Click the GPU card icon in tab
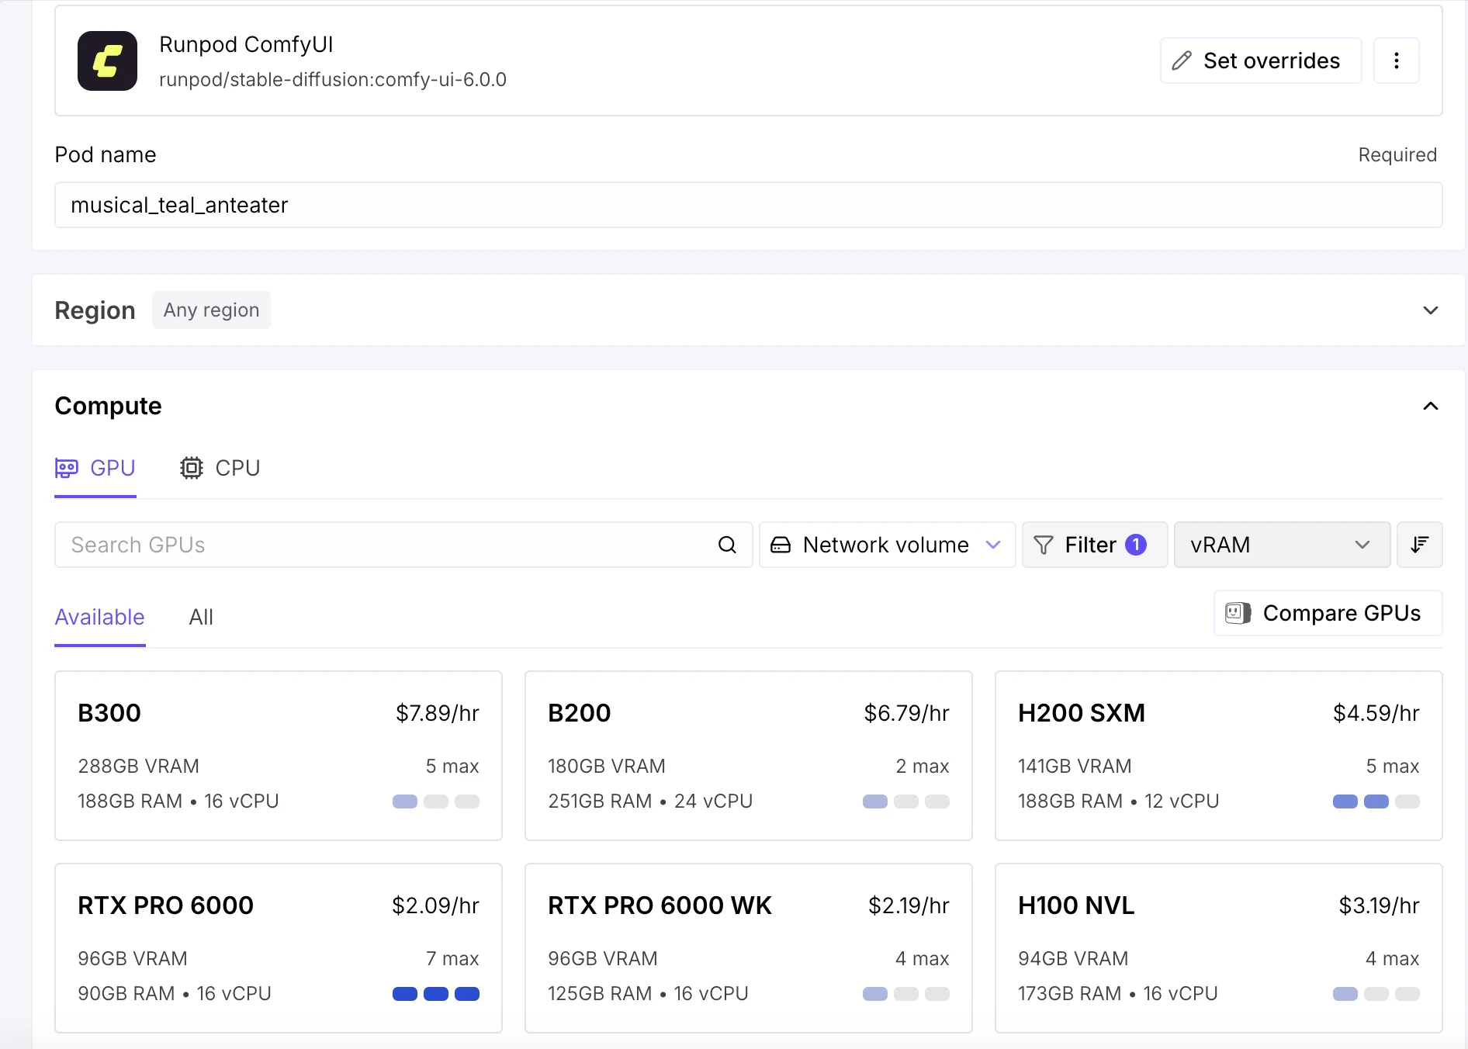1468x1049 pixels. (67, 468)
